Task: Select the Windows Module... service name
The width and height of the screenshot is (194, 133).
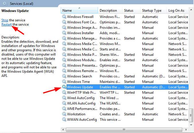Action: point(82,60)
